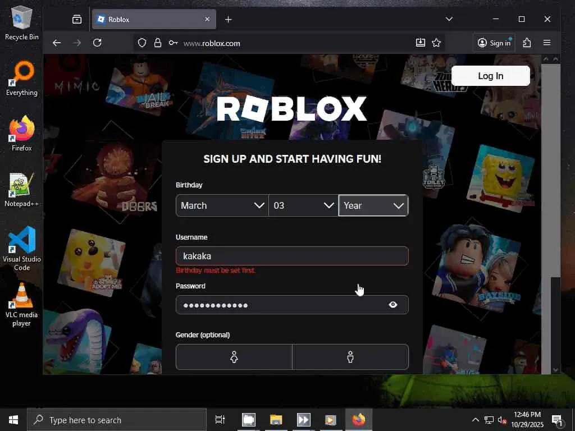575x431 pixels.
Task: Reload the Roblox page
Action: click(x=97, y=43)
